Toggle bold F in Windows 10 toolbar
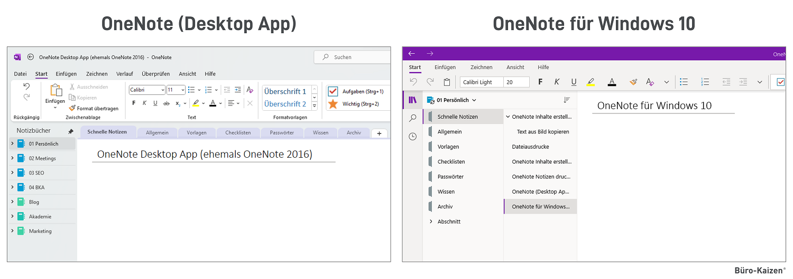The image size is (793, 279). point(540,82)
